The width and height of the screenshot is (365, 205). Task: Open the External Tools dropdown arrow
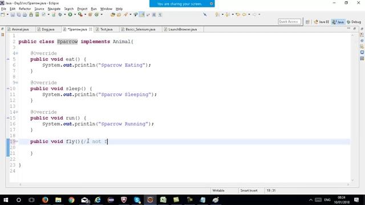click(85, 14)
